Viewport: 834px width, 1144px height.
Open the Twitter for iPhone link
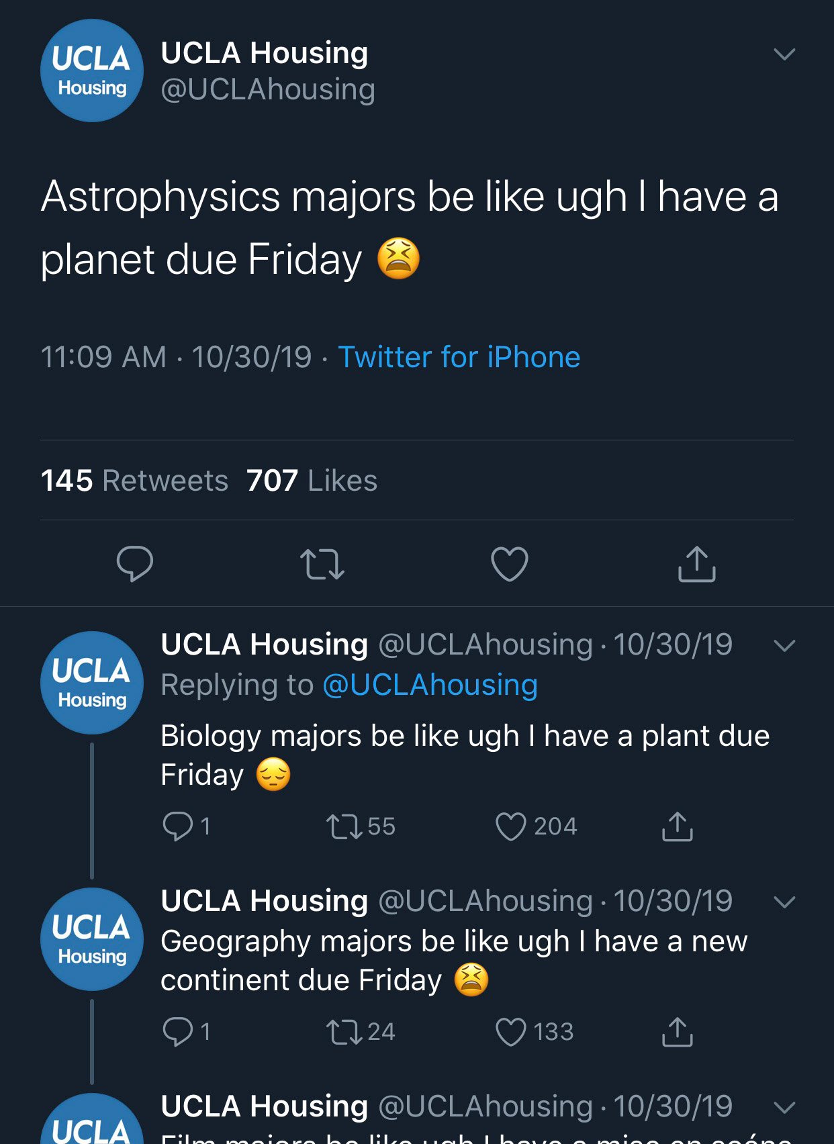(459, 357)
